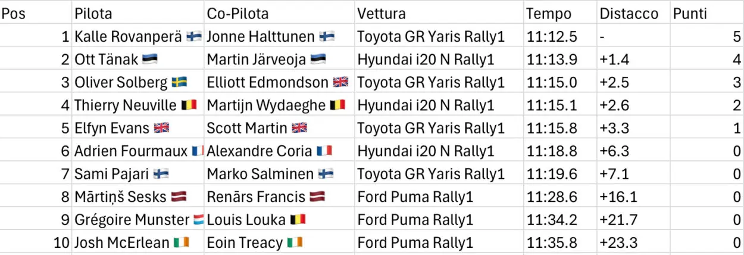The image size is (744, 255).
Task: Click the Finnish flag beside Kalle Rovanperä
Action: pos(194,37)
